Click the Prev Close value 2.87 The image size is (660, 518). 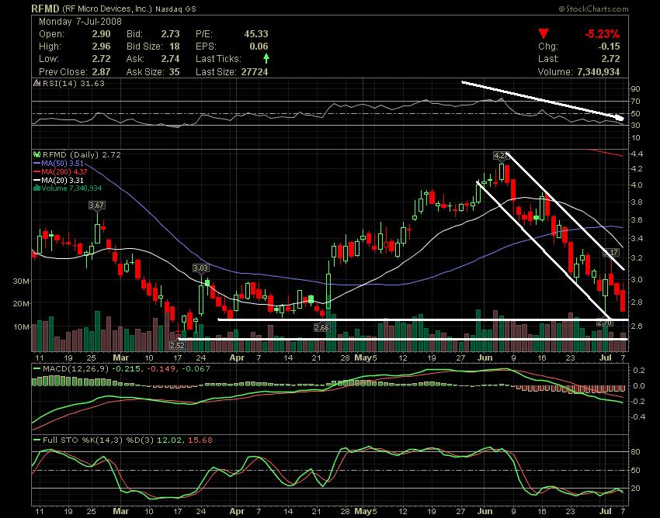pyautogui.click(x=102, y=71)
